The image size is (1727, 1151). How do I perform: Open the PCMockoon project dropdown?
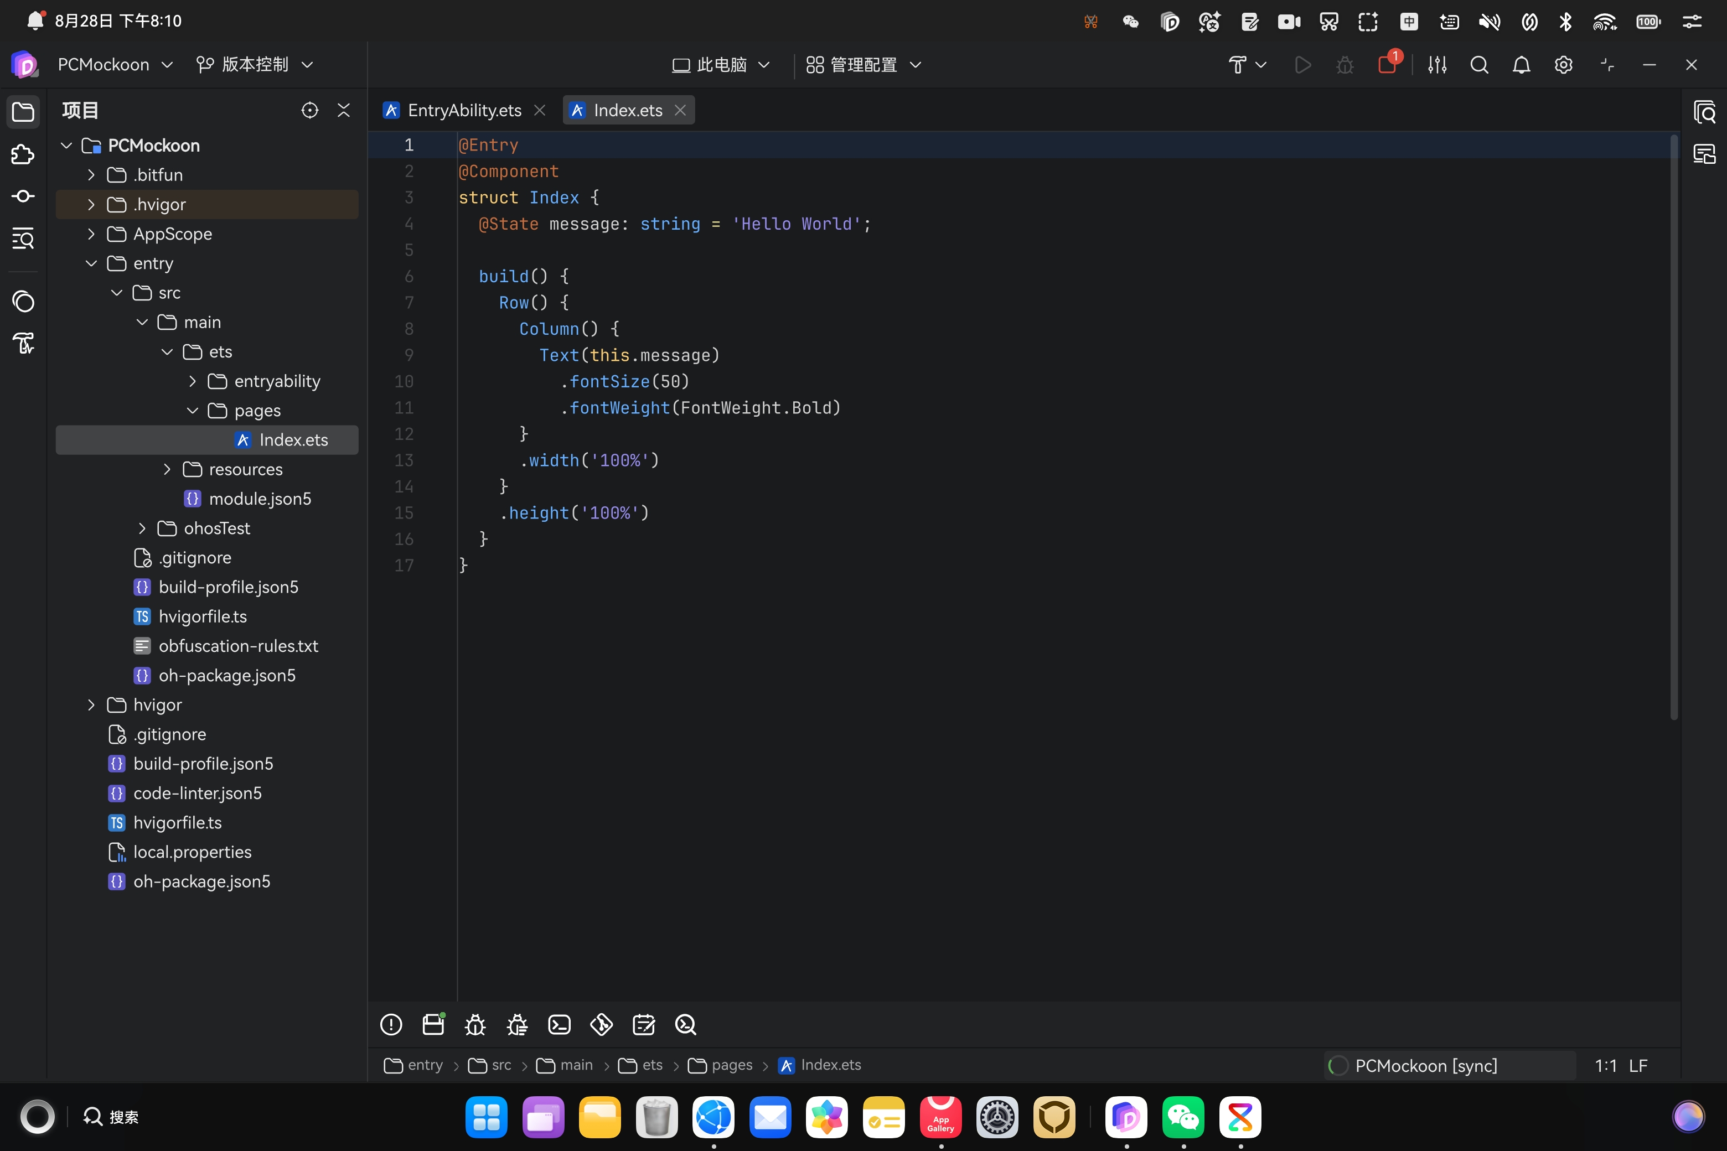[x=115, y=65]
